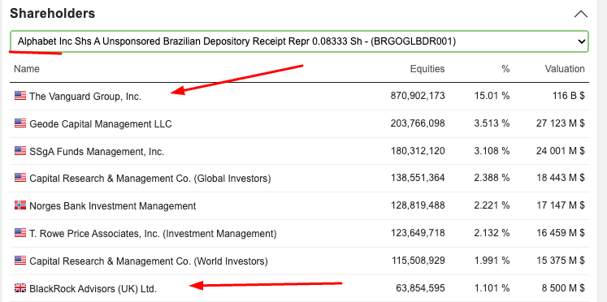Click the UK flag beside BlackRock Advisors
This screenshot has width=607, height=302.
click(x=20, y=288)
